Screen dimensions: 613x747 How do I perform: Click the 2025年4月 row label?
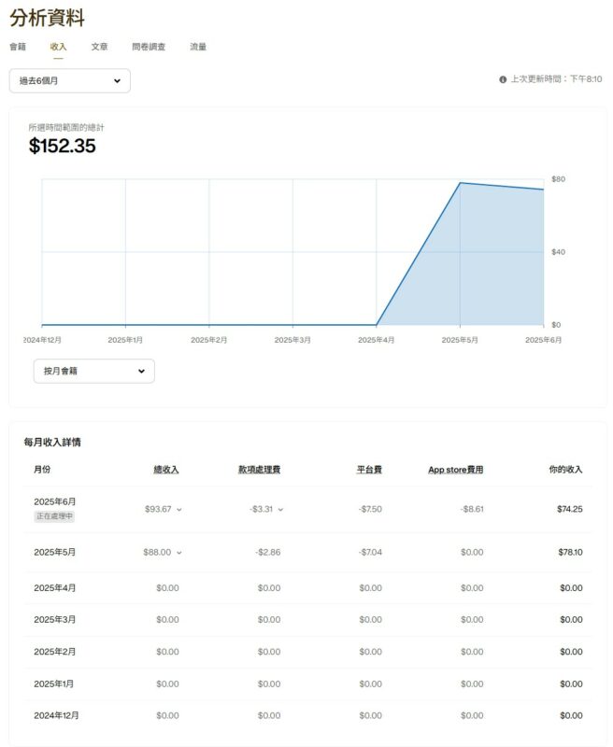point(54,588)
